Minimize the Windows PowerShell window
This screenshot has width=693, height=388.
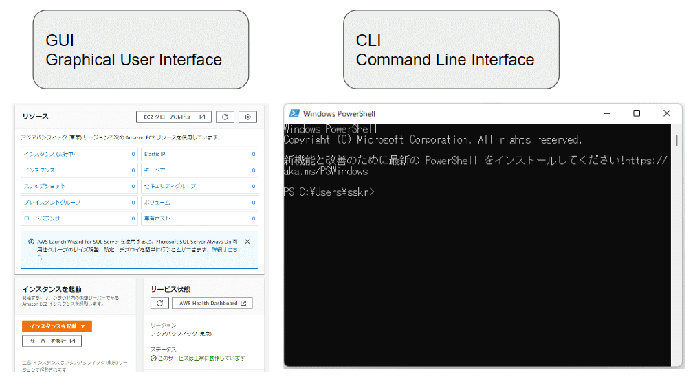[607, 113]
